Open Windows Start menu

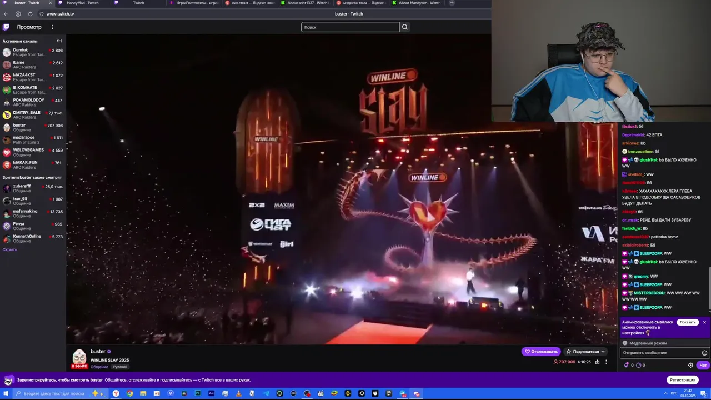coord(7,393)
